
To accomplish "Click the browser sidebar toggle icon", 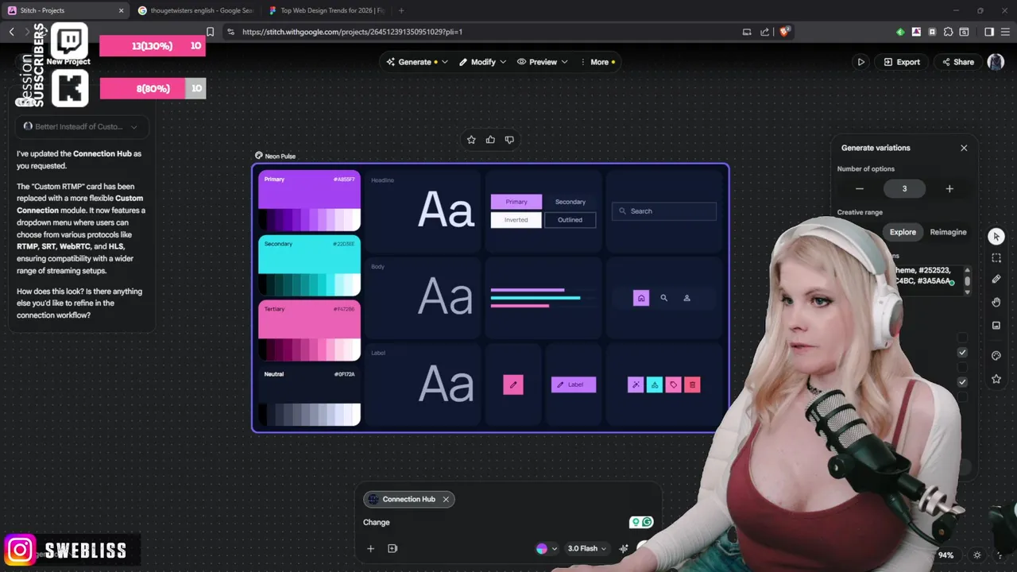I will coord(989,32).
